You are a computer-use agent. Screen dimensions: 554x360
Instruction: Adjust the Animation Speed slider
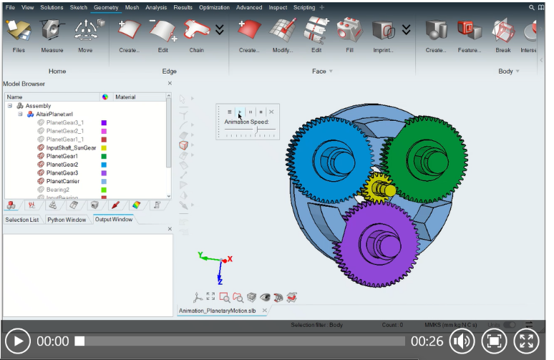pyautogui.click(x=256, y=129)
